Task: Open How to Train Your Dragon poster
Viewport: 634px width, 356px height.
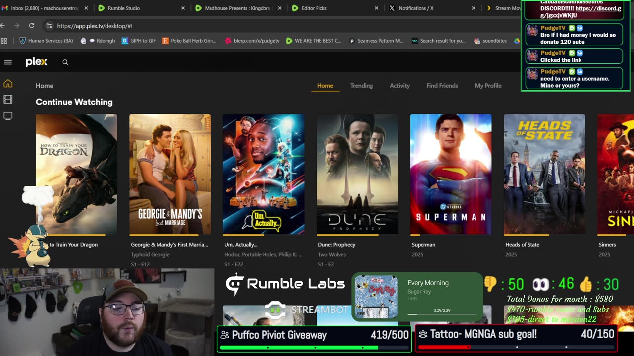Action: point(76,175)
